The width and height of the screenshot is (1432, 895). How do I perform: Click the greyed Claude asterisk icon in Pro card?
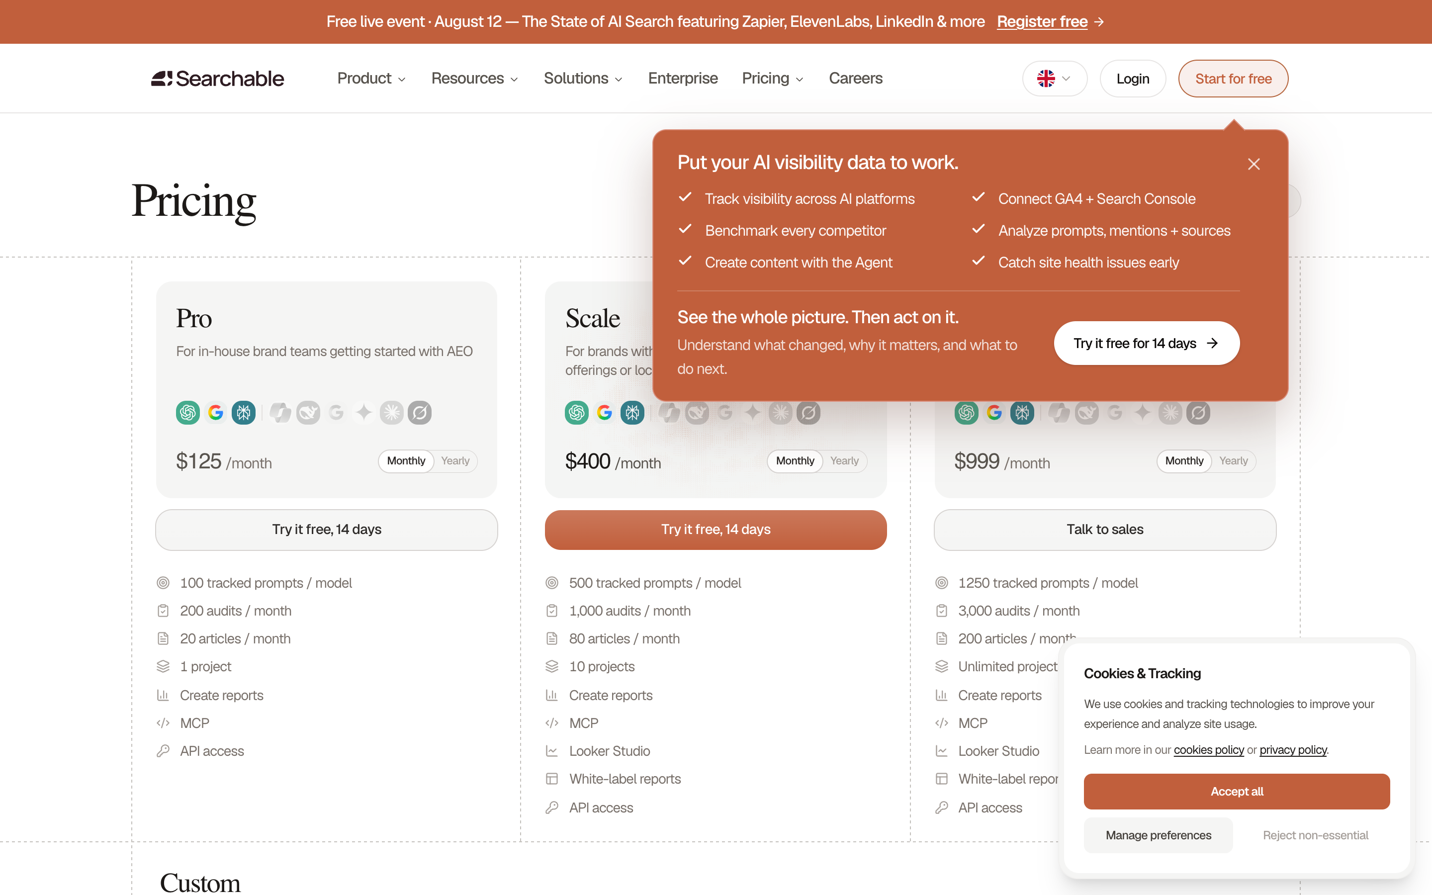coord(392,413)
